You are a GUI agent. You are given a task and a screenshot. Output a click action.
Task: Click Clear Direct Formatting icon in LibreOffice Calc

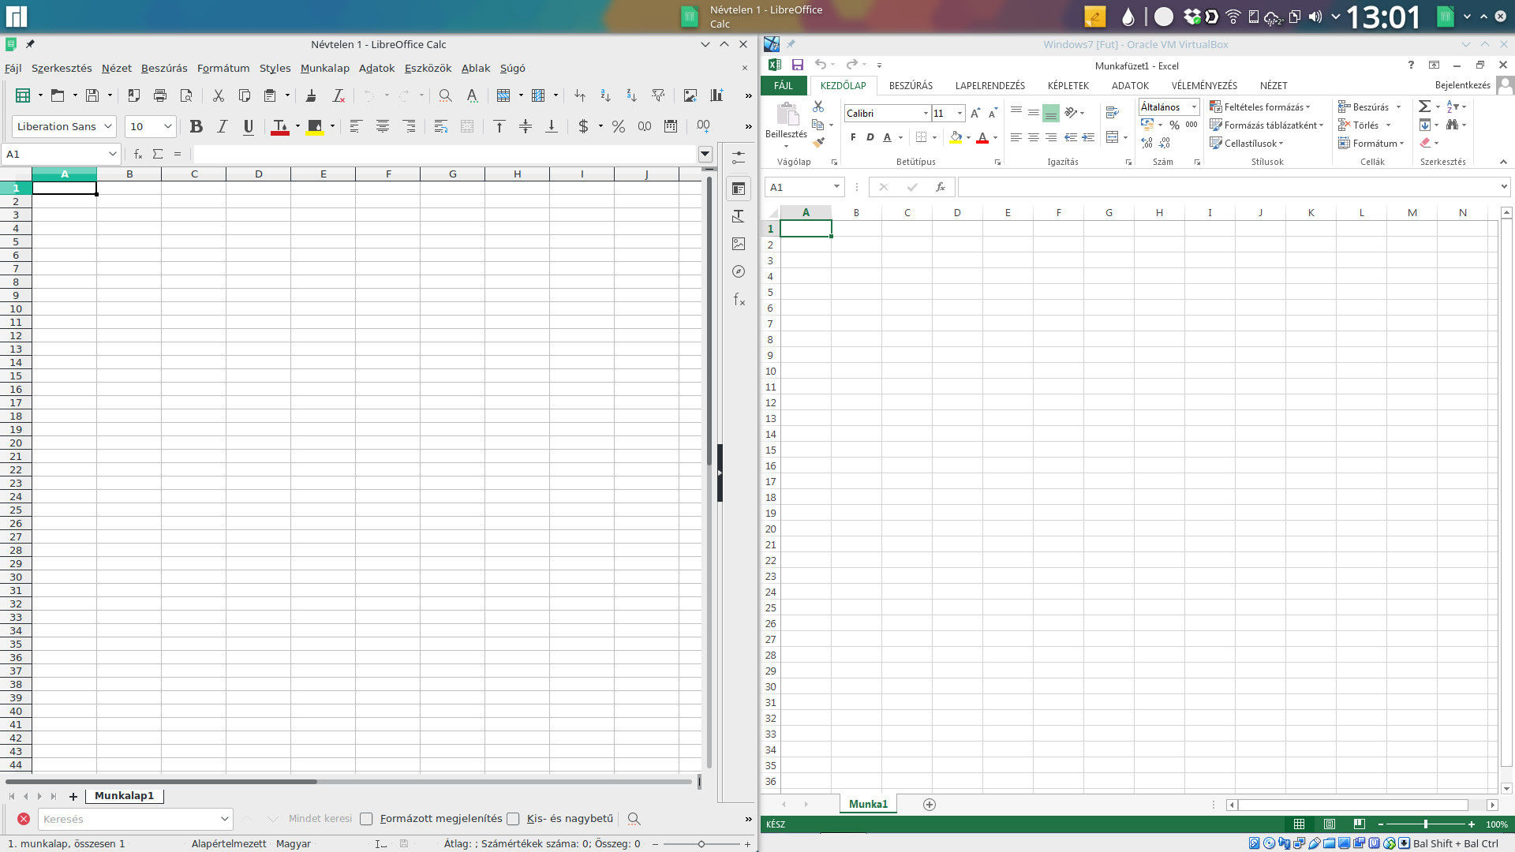pos(339,95)
